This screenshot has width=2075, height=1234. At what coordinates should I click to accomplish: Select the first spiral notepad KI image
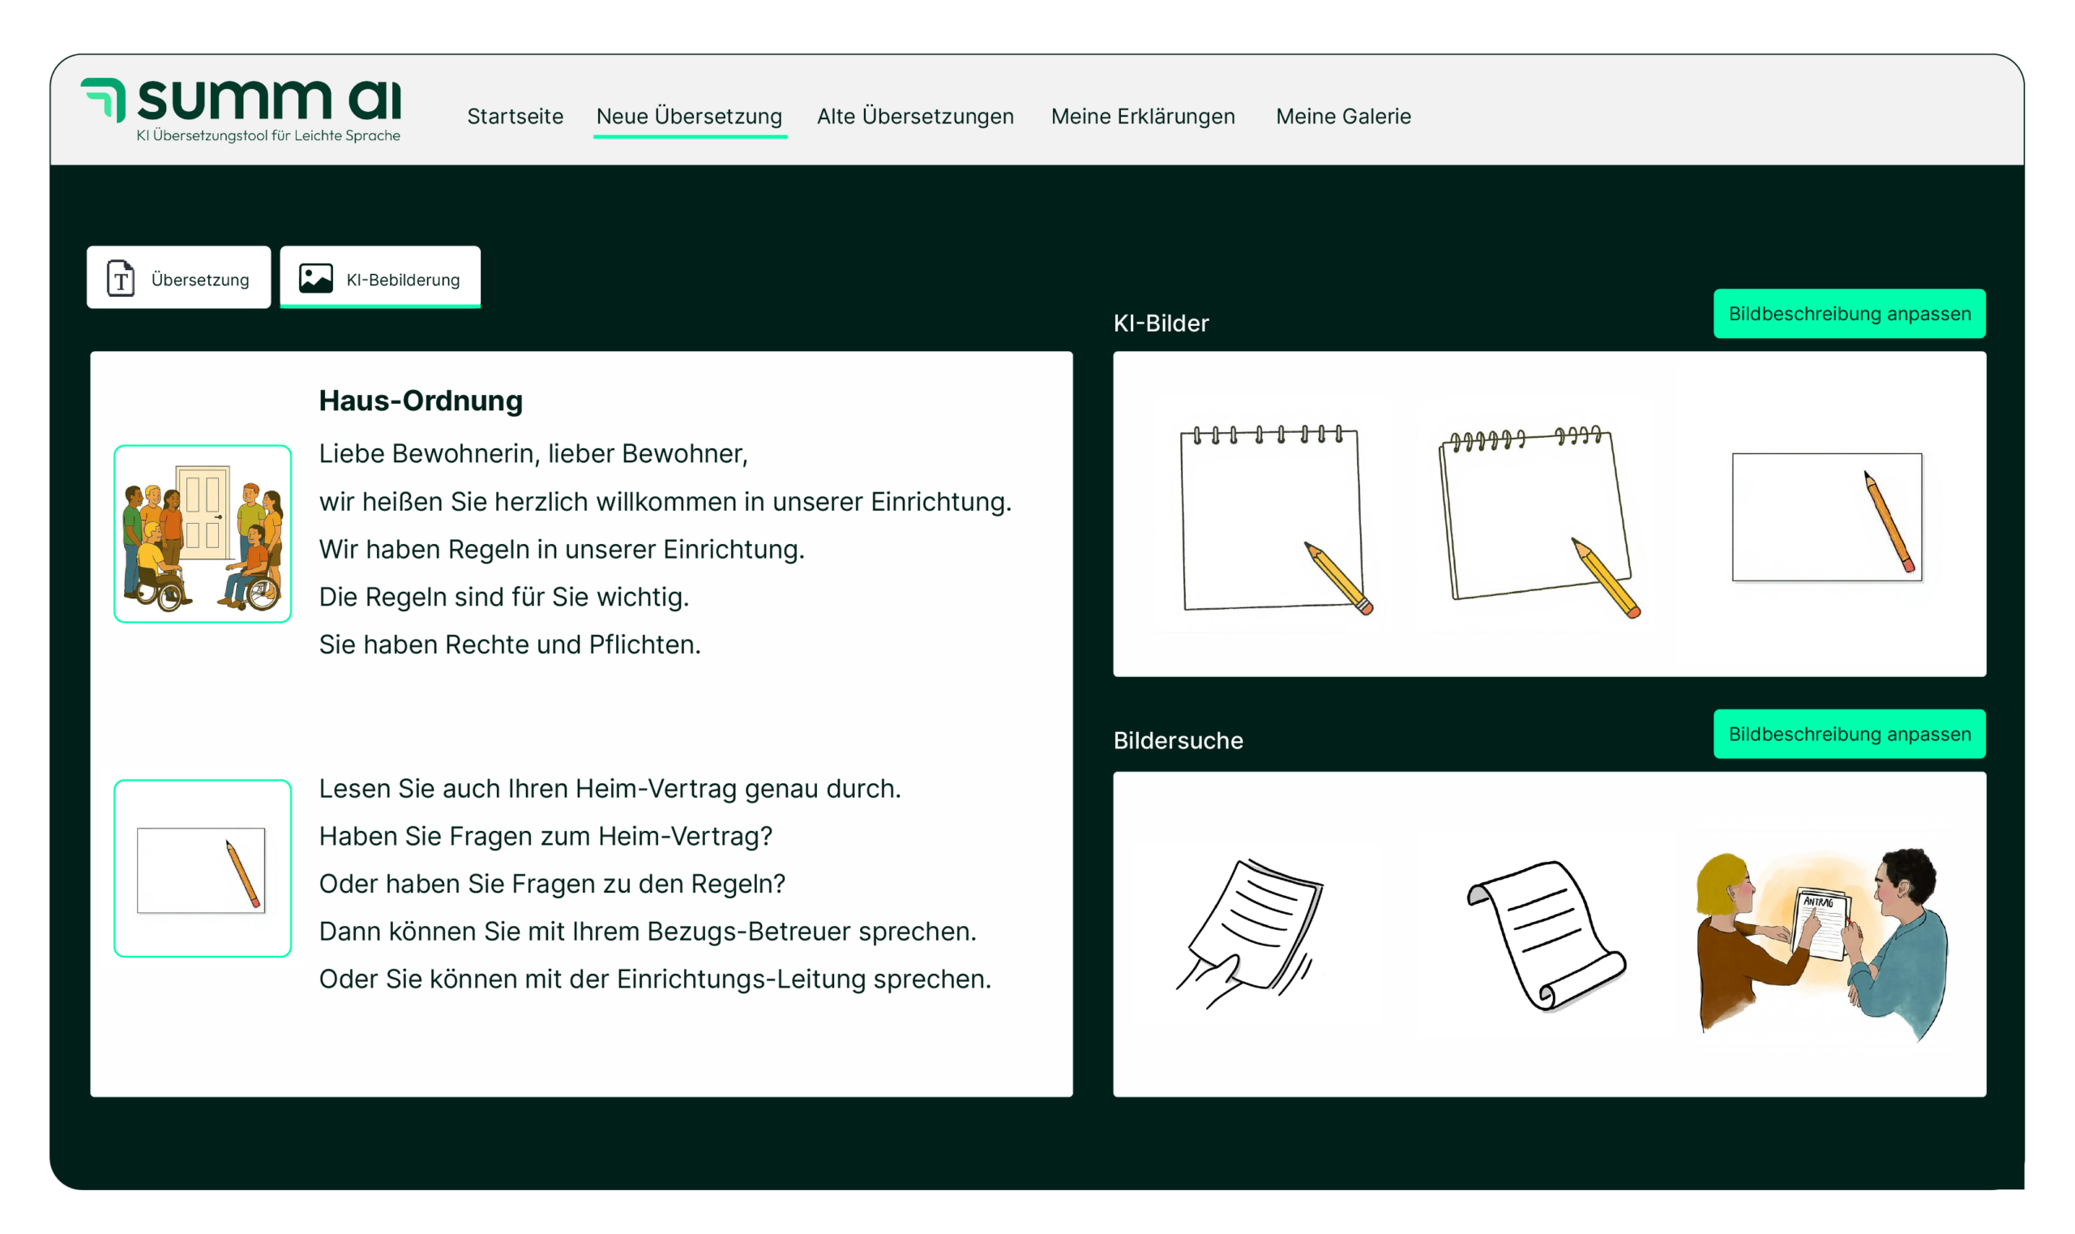(1272, 519)
